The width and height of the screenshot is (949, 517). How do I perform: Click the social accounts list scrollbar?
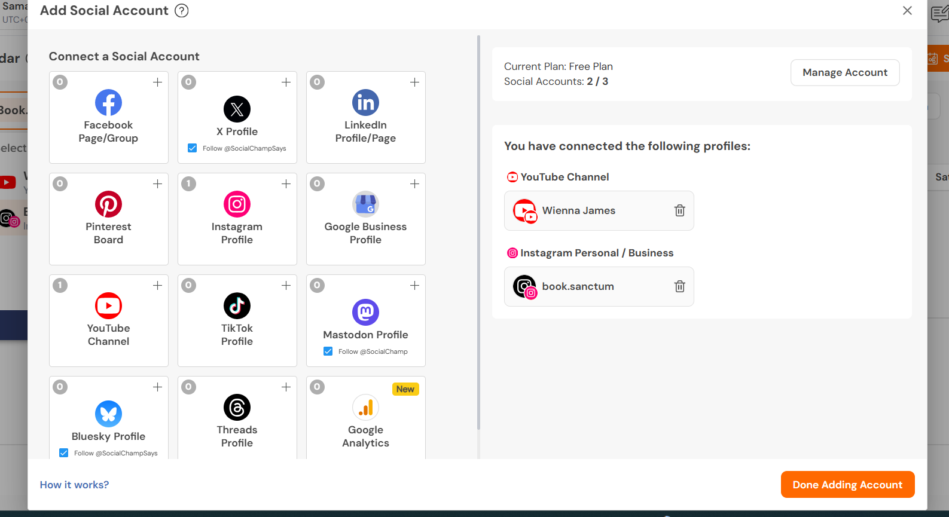coord(478,233)
